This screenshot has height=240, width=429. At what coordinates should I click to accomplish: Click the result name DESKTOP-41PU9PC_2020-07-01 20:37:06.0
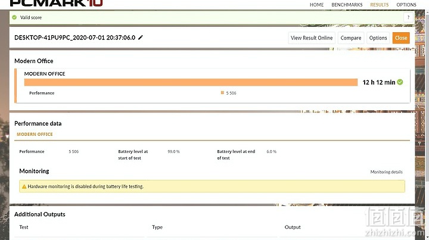point(74,38)
